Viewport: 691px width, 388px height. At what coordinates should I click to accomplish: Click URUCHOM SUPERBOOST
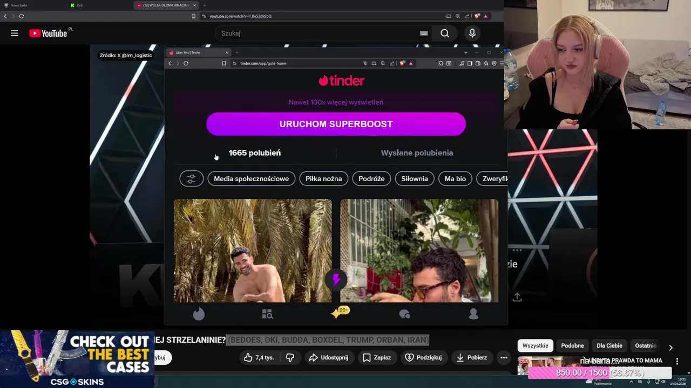pyautogui.click(x=336, y=124)
